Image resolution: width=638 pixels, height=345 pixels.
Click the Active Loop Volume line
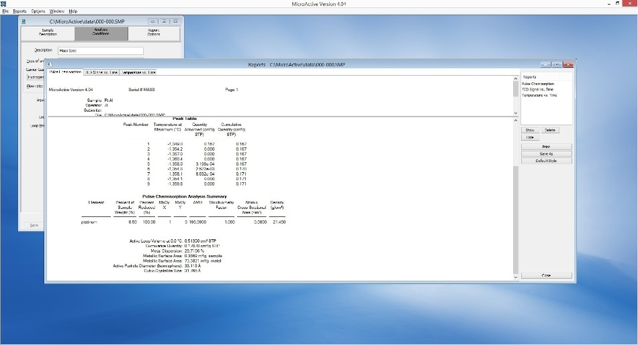click(x=173, y=240)
